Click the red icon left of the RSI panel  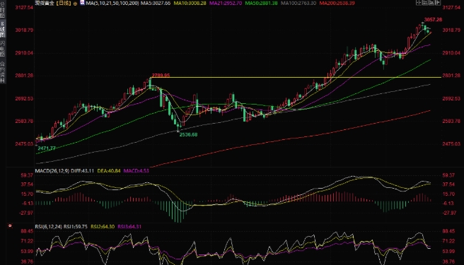(x=10, y=226)
